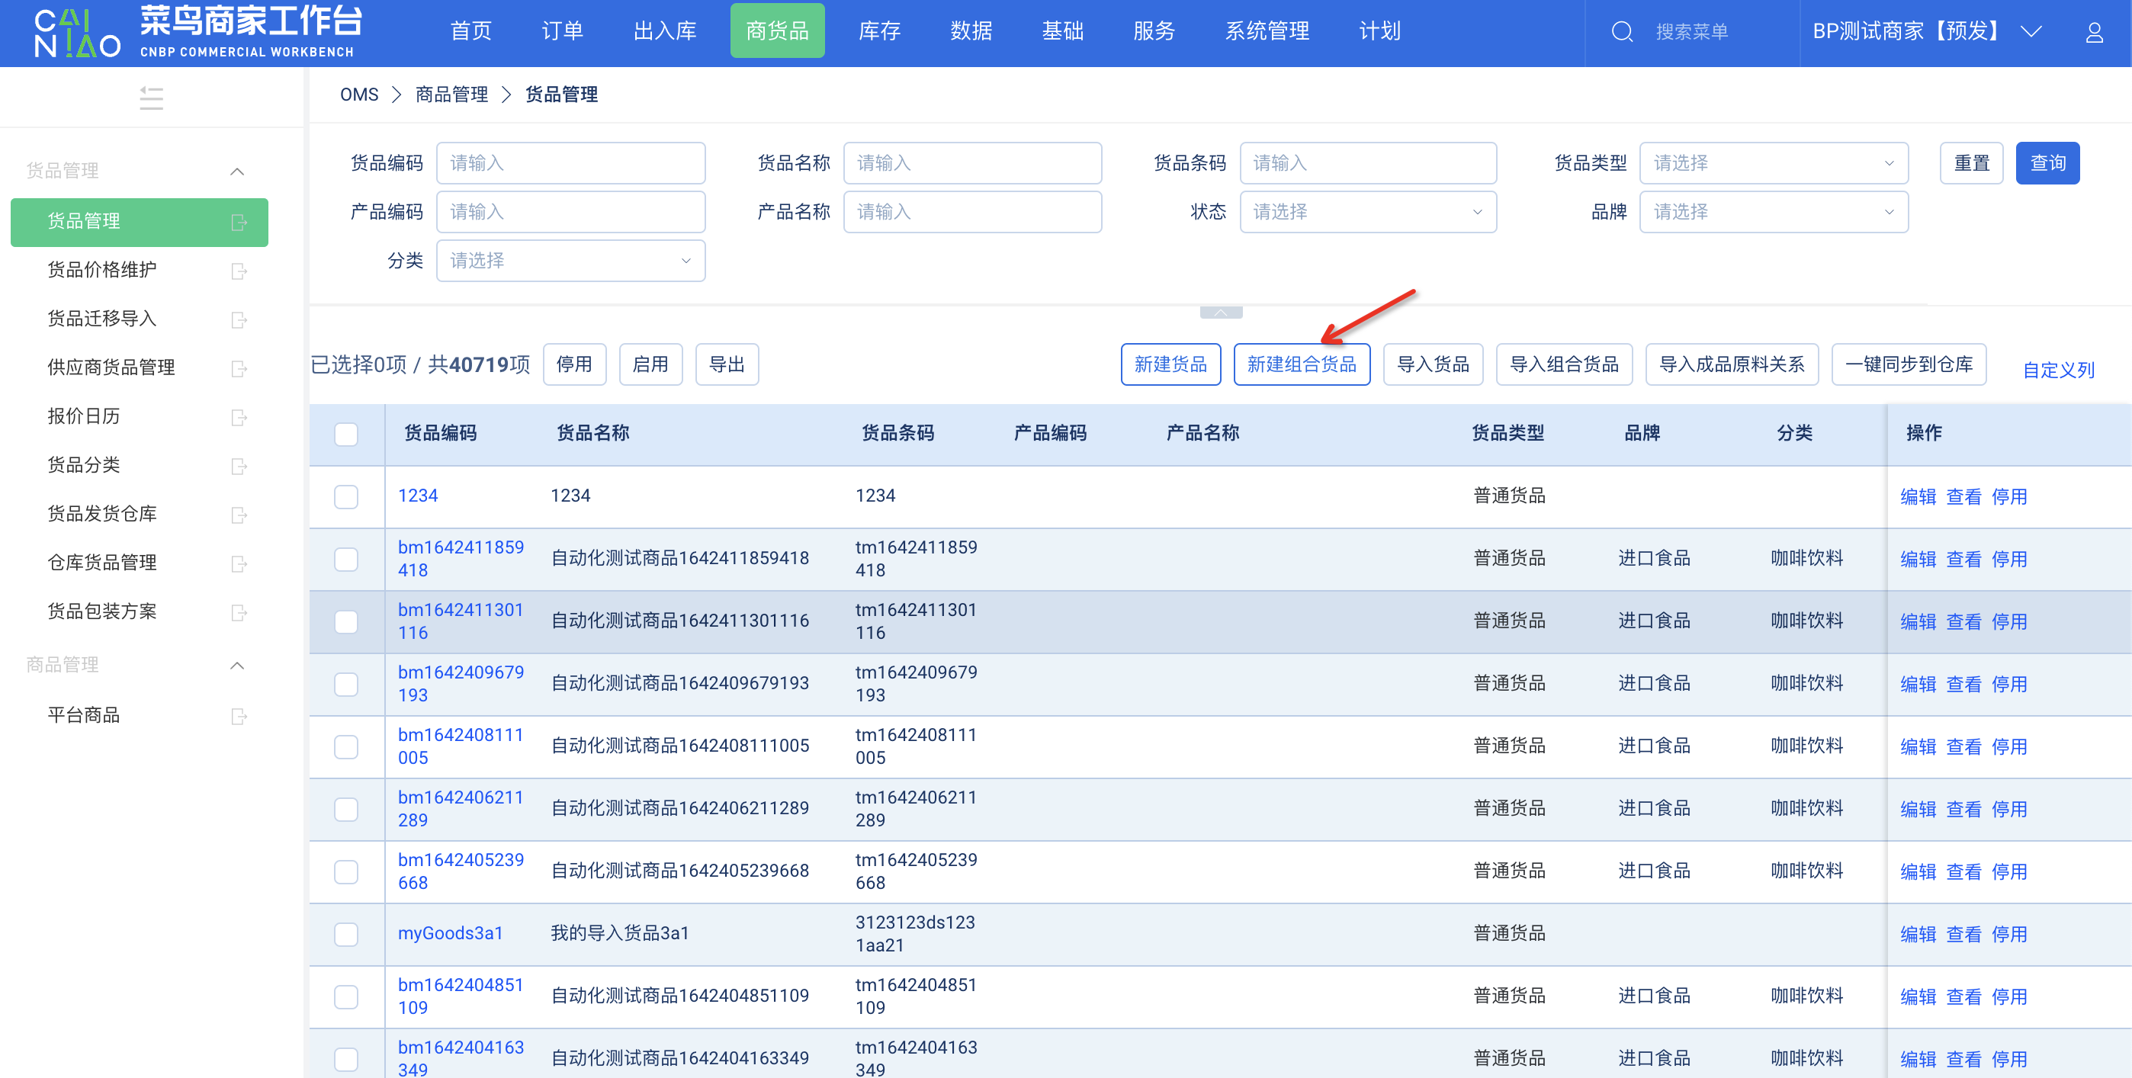This screenshot has width=2132, height=1078.
Task: Click the open-in-new icon beside 平台商品
Action: (x=239, y=716)
